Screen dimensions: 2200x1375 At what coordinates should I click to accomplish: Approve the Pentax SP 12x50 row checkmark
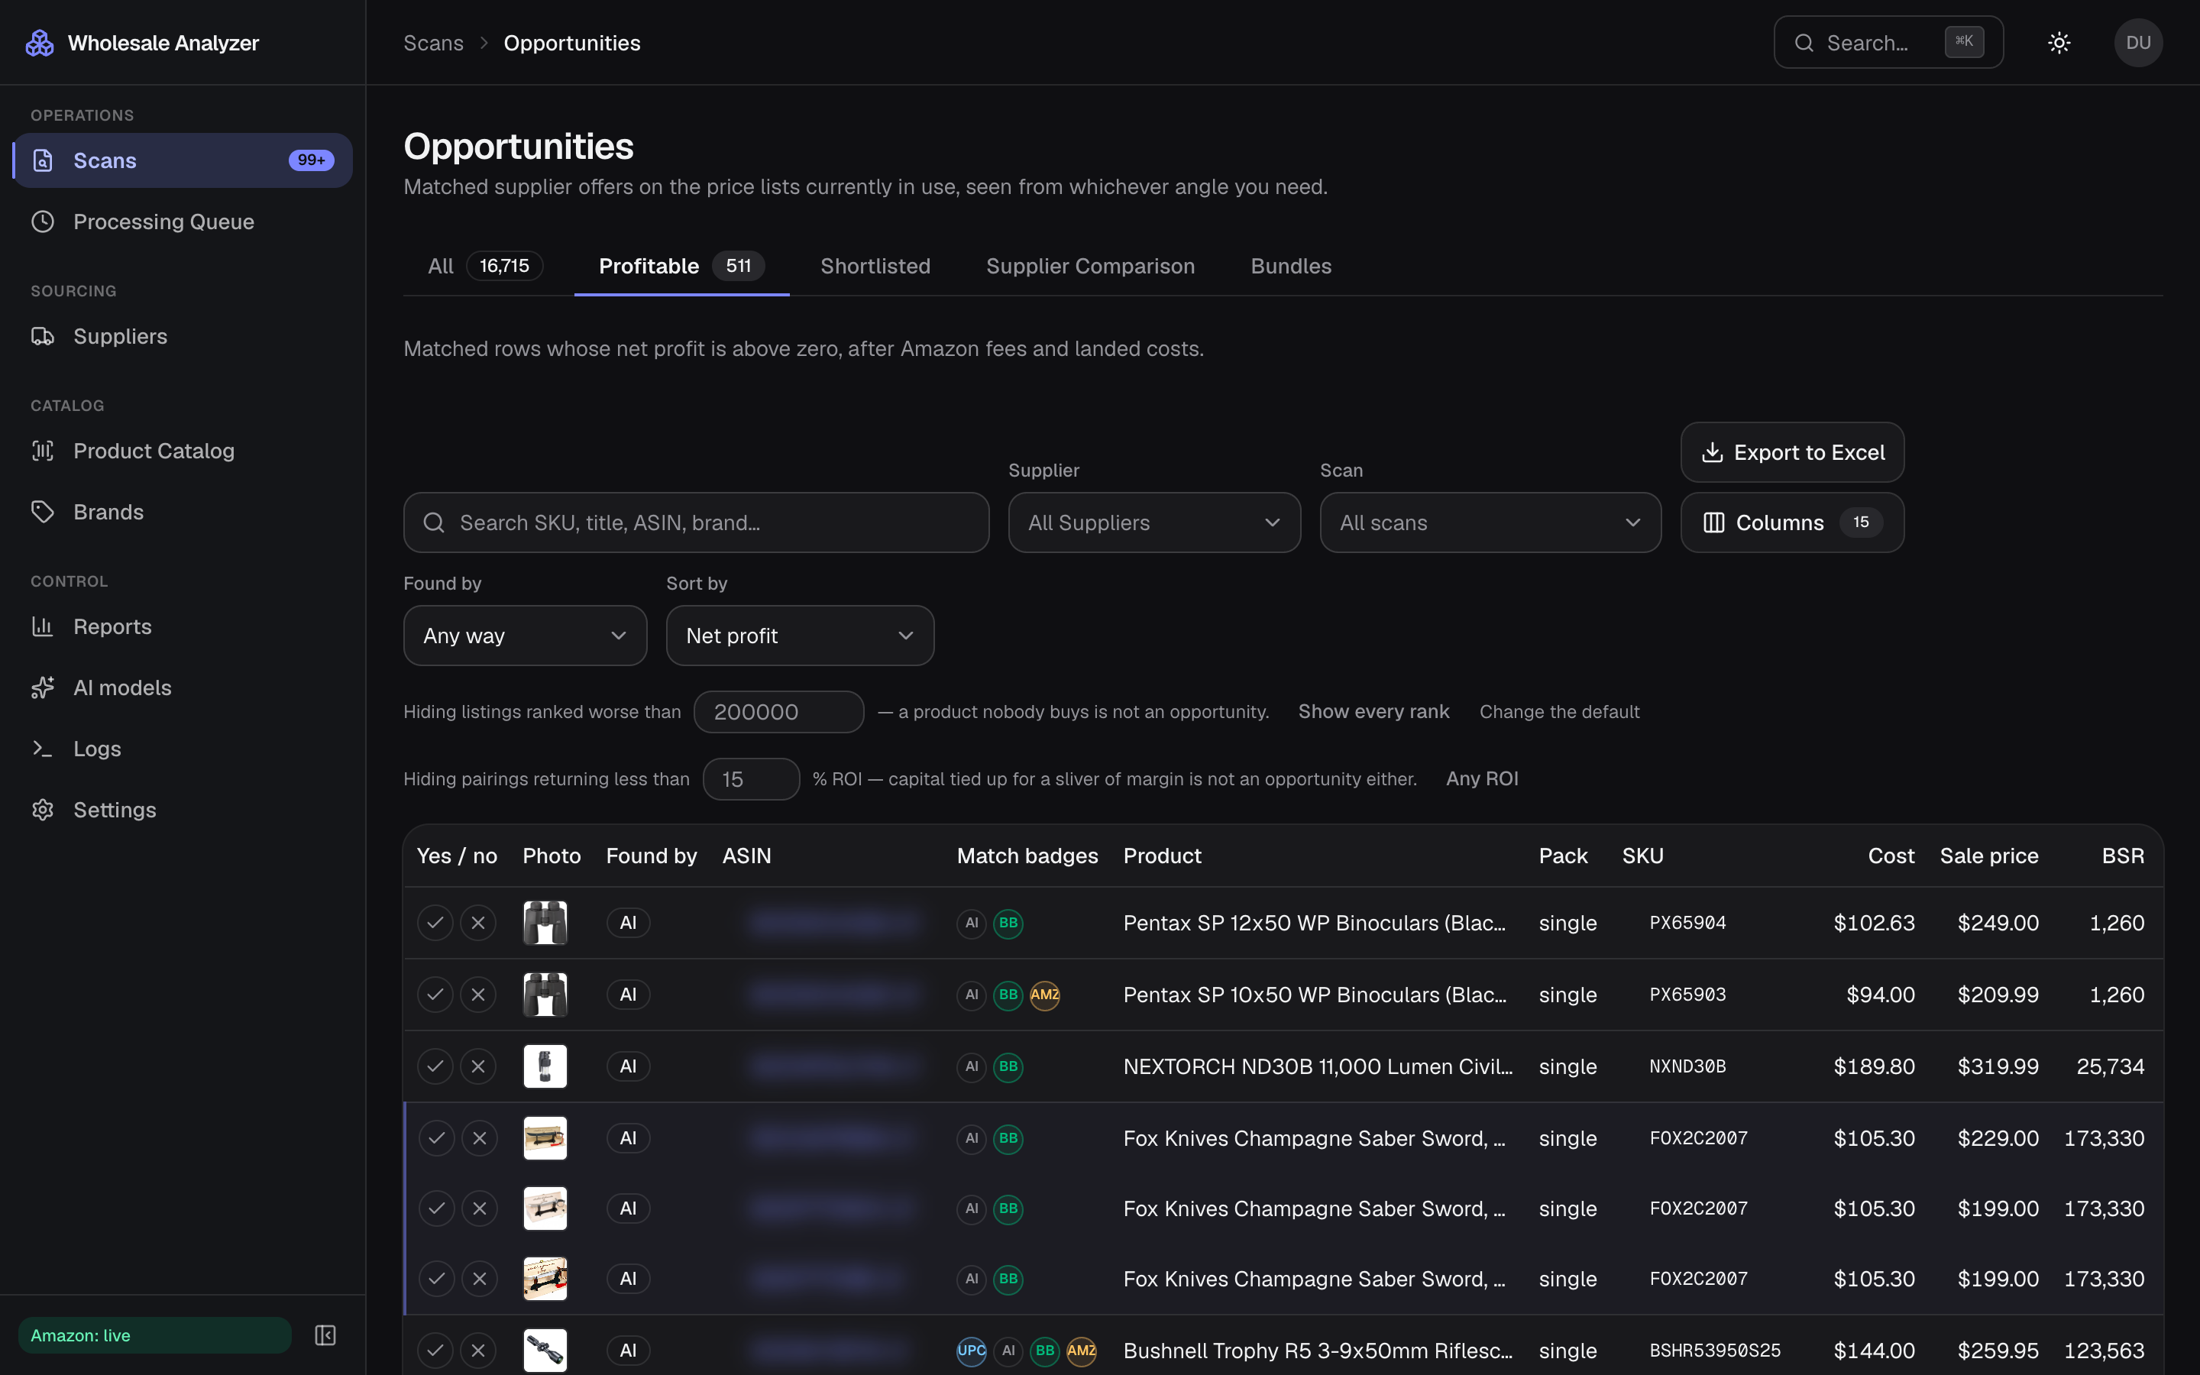435,923
